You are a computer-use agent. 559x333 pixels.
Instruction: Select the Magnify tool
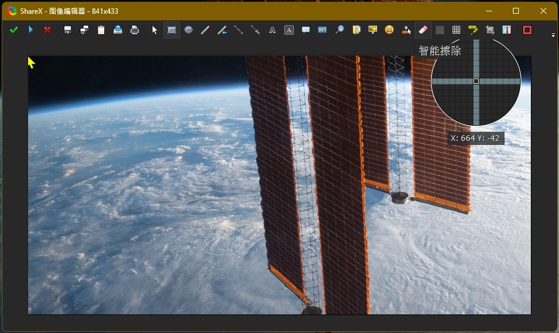339,30
